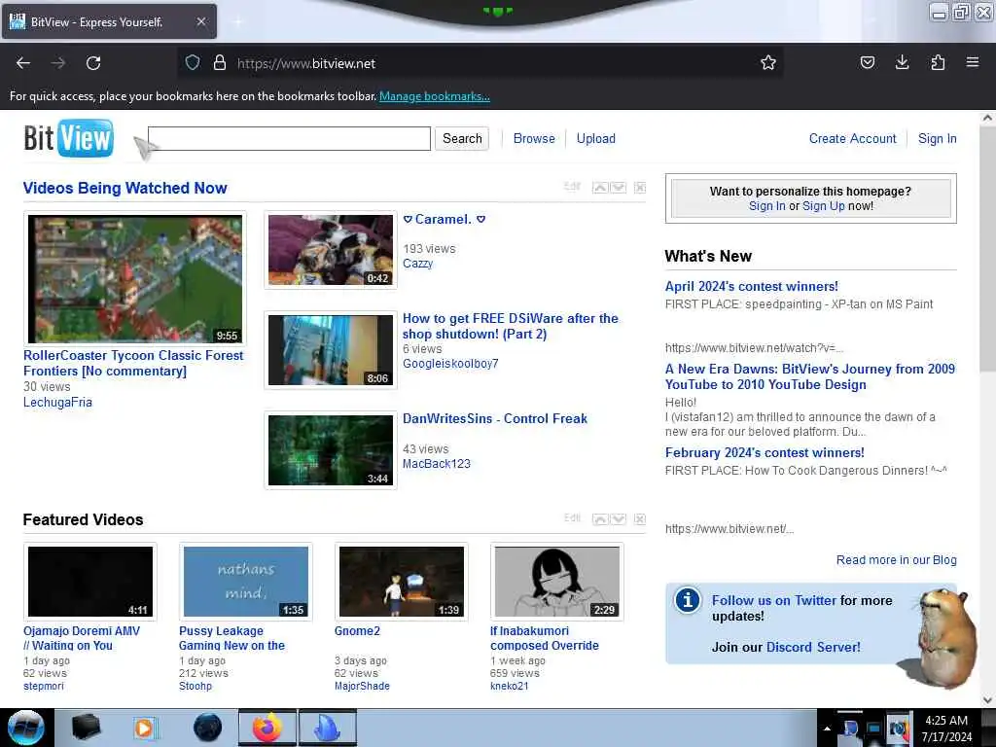Close the BitView browser tab
Image resolution: width=996 pixels, height=747 pixels.
[200, 21]
